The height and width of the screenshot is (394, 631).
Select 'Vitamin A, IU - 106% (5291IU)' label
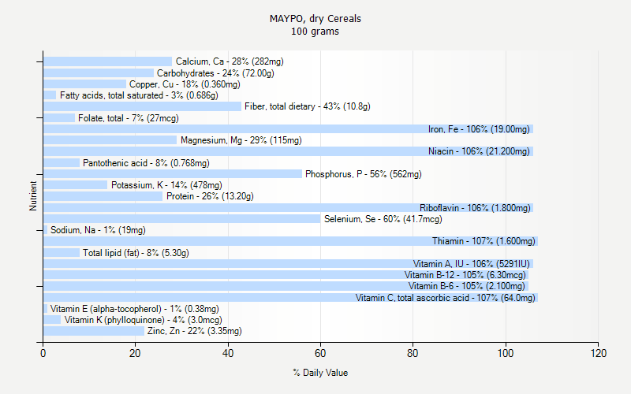tap(472, 264)
